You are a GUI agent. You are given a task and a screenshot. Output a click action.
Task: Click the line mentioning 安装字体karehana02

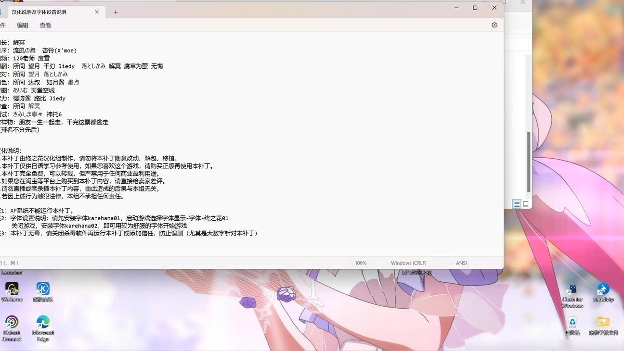click(x=99, y=226)
